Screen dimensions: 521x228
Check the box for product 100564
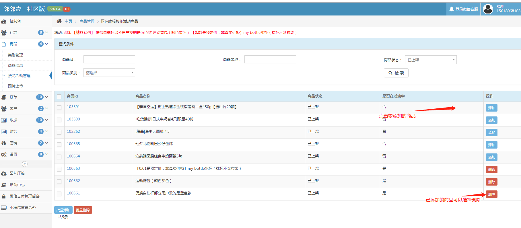pyautogui.click(x=59, y=157)
